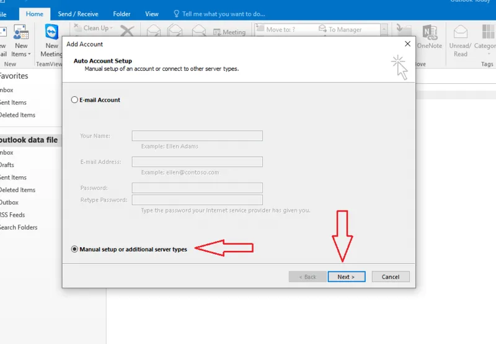496x344 pixels.
Task: Open the New Items icon
Action: pos(21,32)
